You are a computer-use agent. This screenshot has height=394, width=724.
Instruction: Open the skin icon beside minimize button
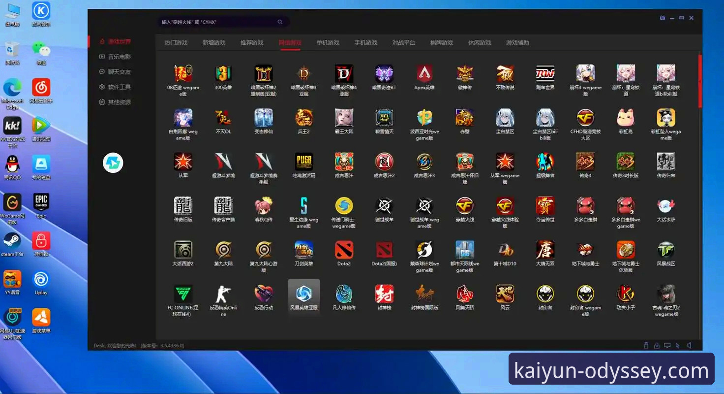click(x=663, y=18)
